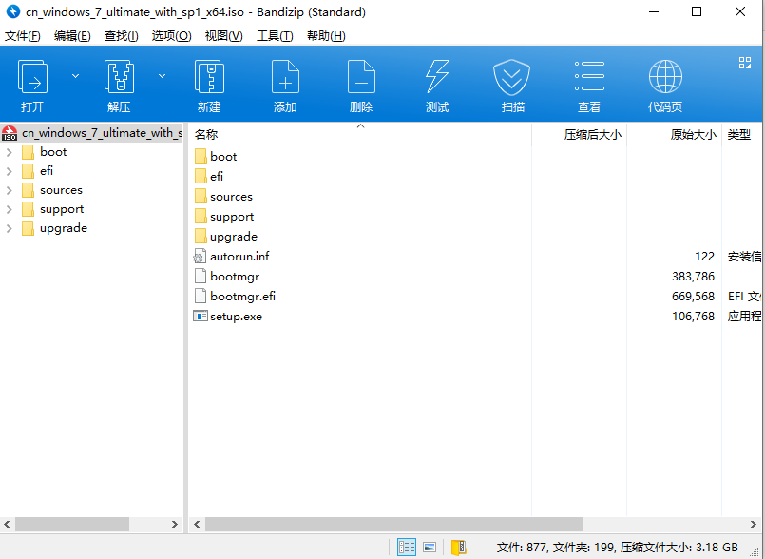Screen dimensions: 765x559
Task: Switch to the details list view in status bar
Action: pos(407,548)
